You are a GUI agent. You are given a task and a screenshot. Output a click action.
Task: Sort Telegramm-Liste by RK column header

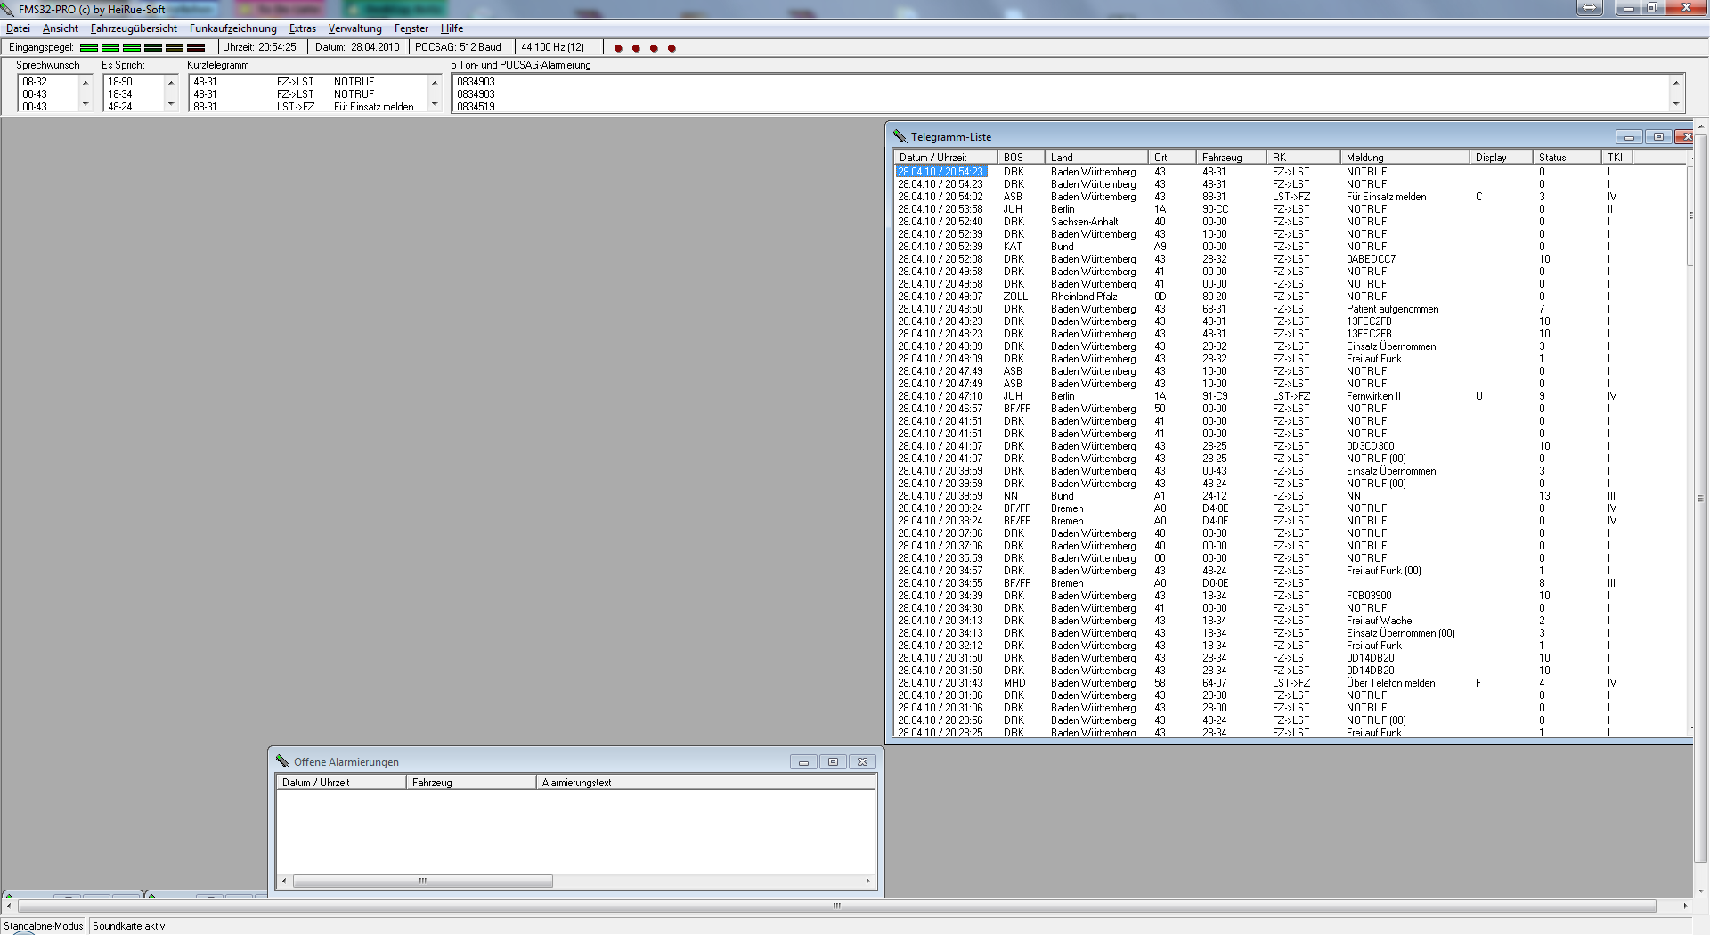pyautogui.click(x=1304, y=158)
